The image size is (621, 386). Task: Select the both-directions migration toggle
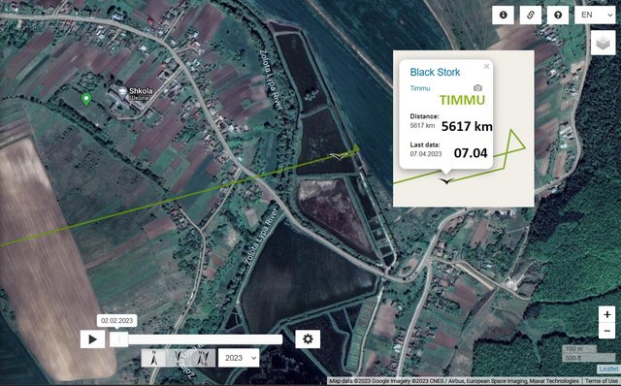pyautogui.click(x=204, y=358)
